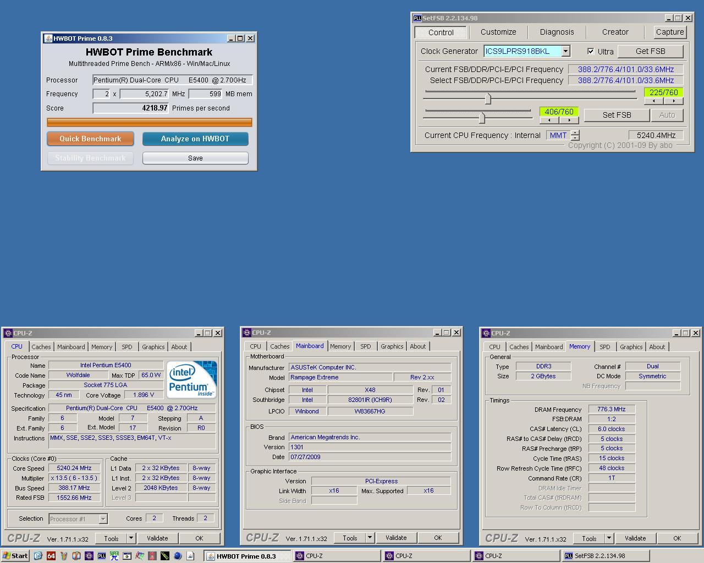Increase the MMT spinner value
The width and height of the screenshot is (704, 563).
575,133
